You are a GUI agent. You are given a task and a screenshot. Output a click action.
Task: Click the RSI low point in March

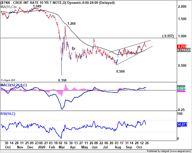(x=61, y=138)
